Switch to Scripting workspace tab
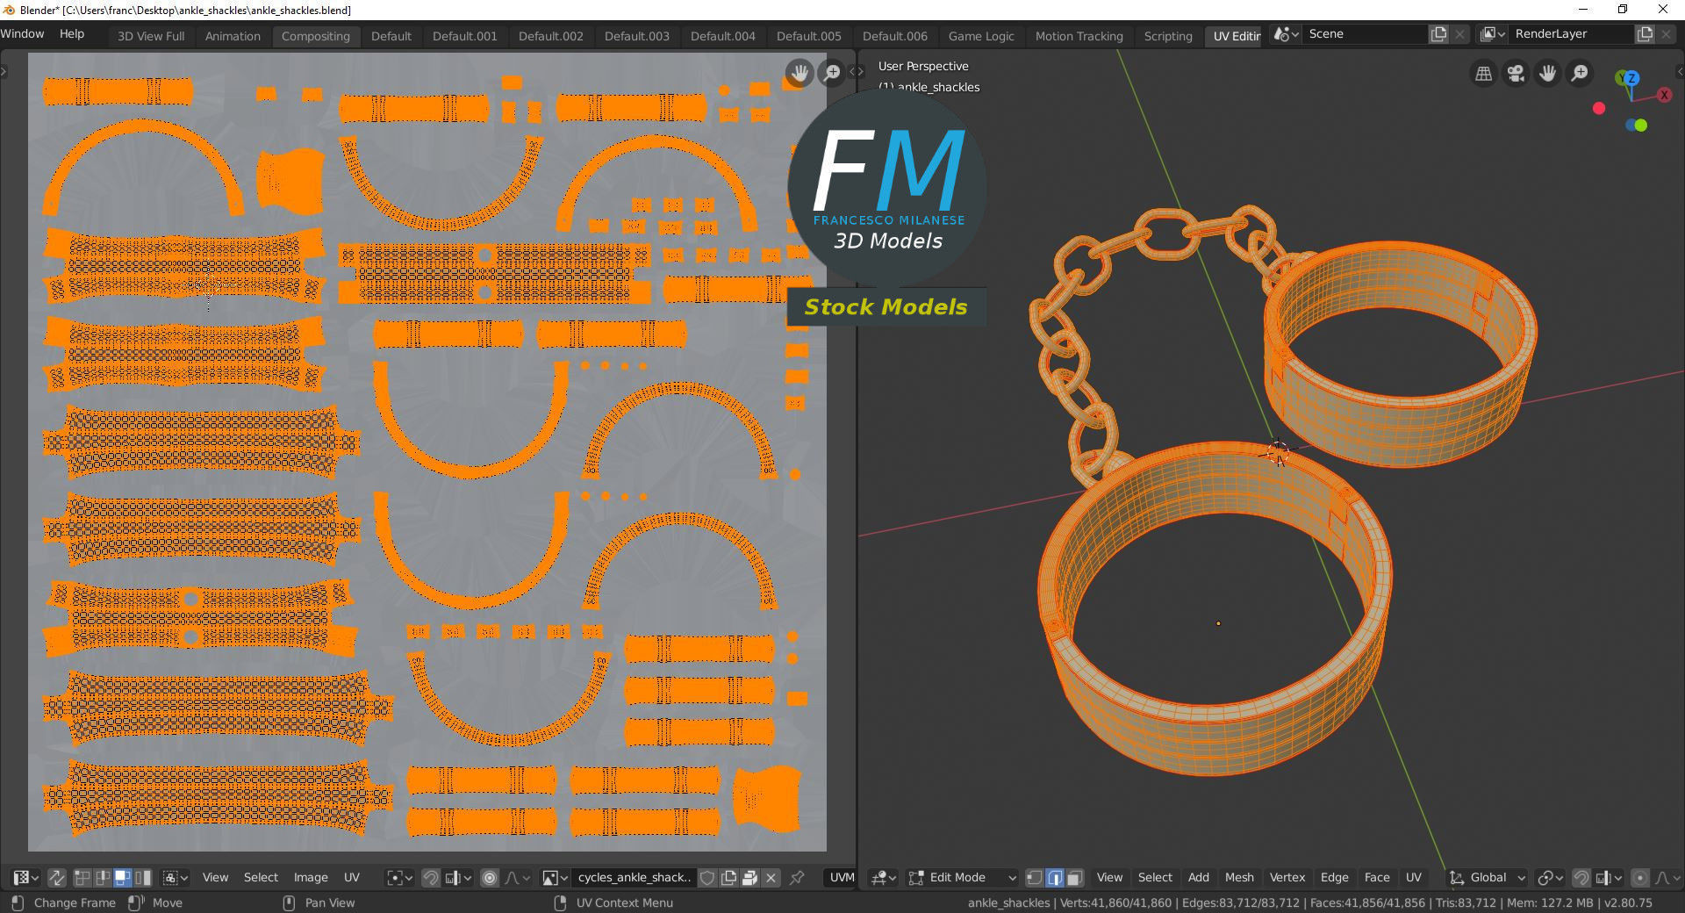The image size is (1685, 913). 1168,36
